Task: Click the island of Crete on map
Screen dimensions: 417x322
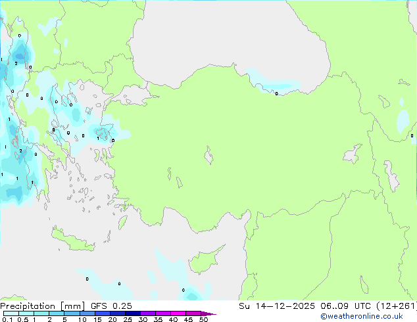Action: tap(73, 240)
